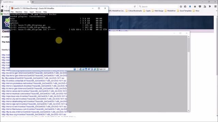This screenshot has height=122, width=218.
Task: Open the Firefox hamburger menu
Action: 215,6
